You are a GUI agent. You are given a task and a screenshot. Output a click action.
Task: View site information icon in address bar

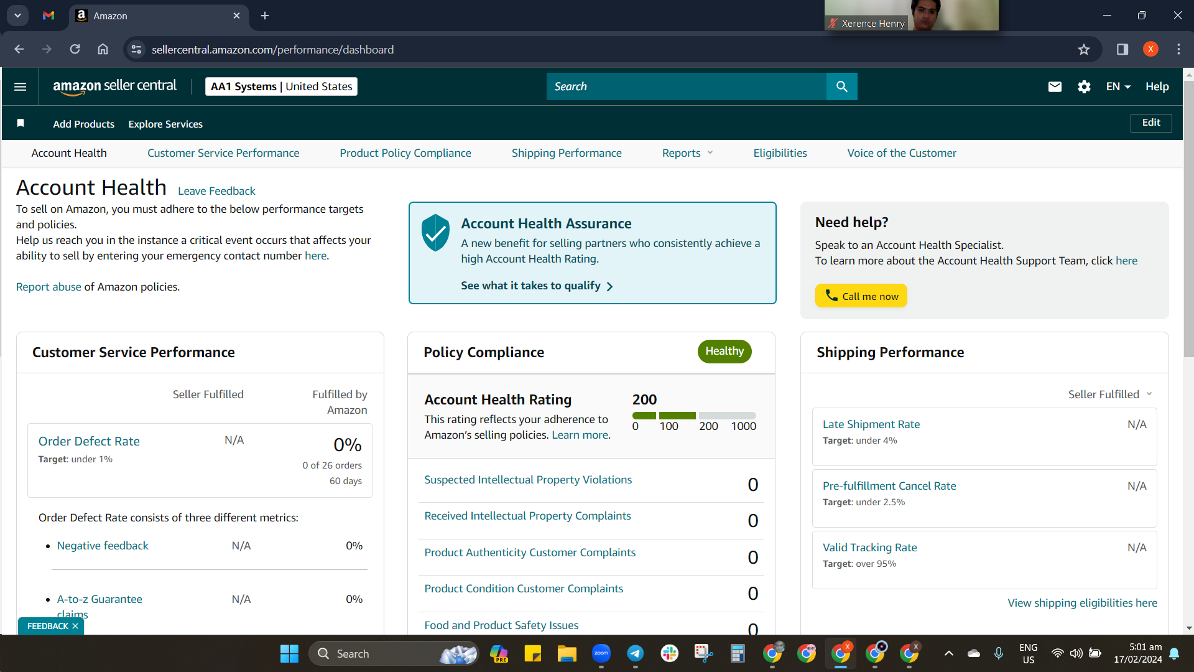[x=136, y=49]
